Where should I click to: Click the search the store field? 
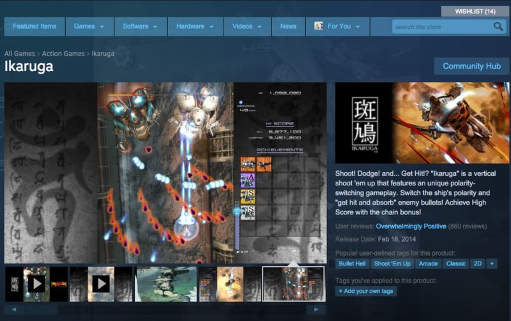click(442, 27)
